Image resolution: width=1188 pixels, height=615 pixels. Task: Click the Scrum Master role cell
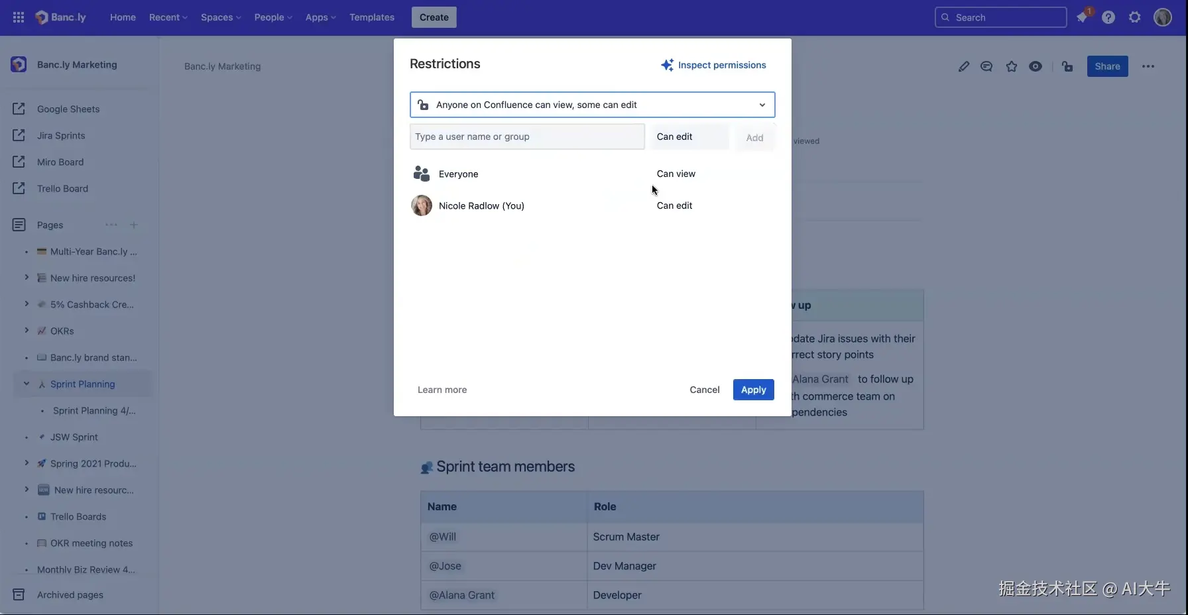[x=755, y=537]
